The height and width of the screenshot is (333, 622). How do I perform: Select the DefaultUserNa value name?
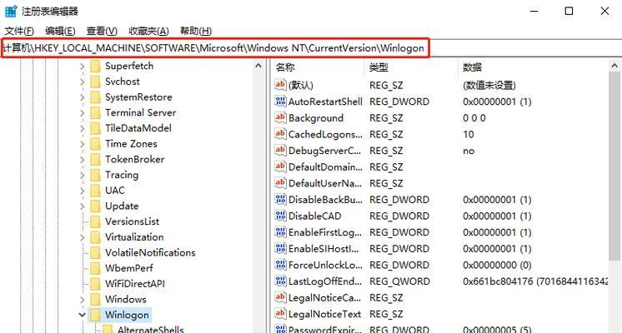[325, 183]
